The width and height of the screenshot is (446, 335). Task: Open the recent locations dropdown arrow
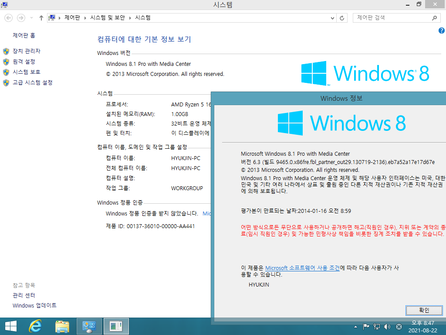click(31, 18)
